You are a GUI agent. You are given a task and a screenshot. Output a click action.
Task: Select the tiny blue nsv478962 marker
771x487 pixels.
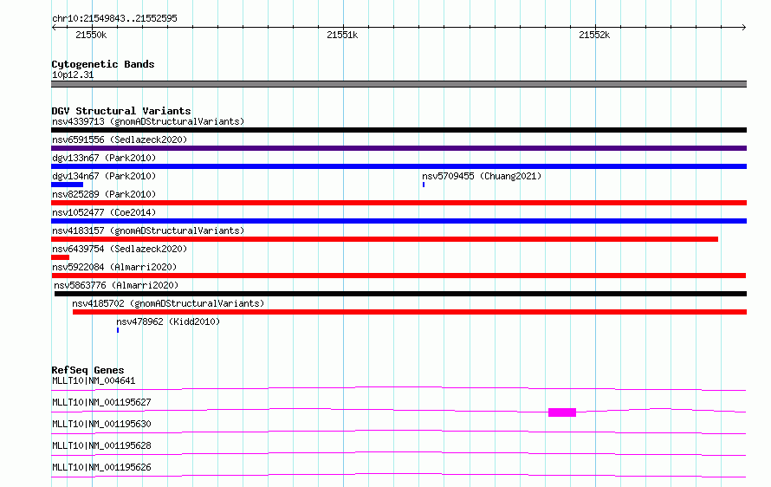(x=118, y=330)
